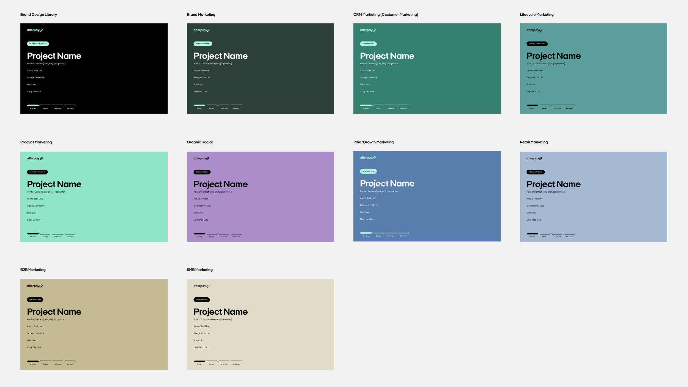This screenshot has width=688, height=387.
Task: Select the "Lifecycle Marketing" frame title
Action: coord(537,15)
